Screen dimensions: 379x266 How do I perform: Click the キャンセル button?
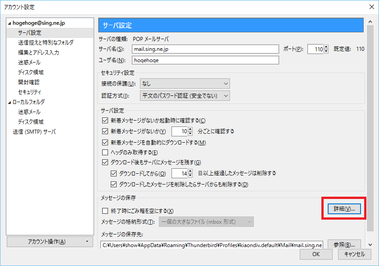(x=355, y=254)
